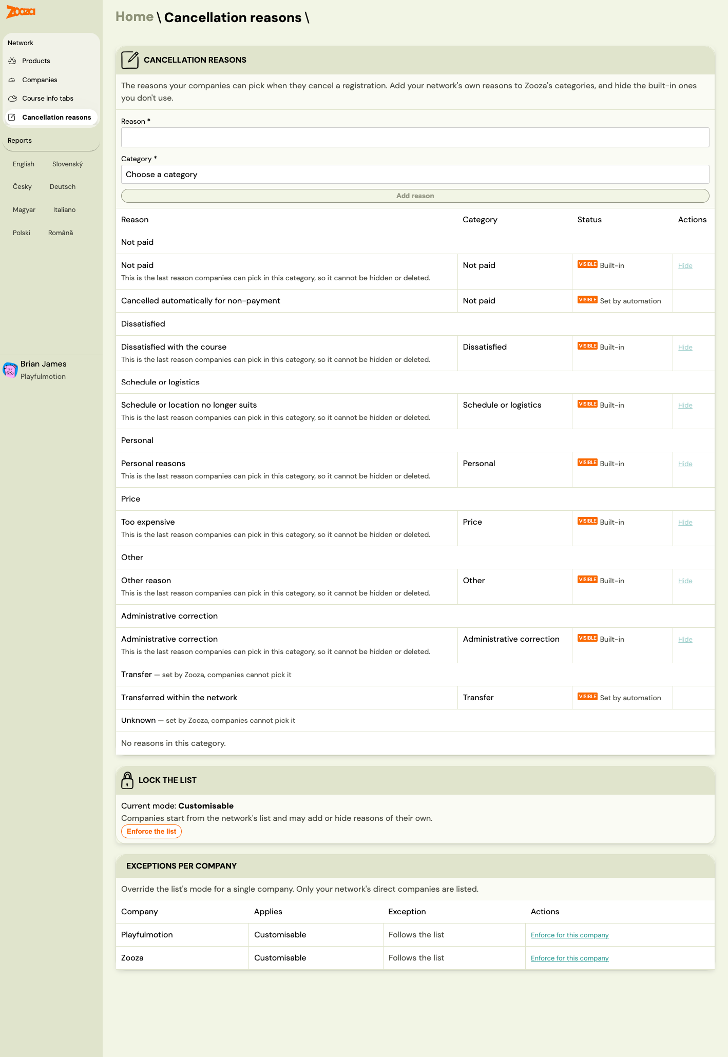Hide the Not paid built-in reason
Screen dimensions: 728x1057
(685, 265)
